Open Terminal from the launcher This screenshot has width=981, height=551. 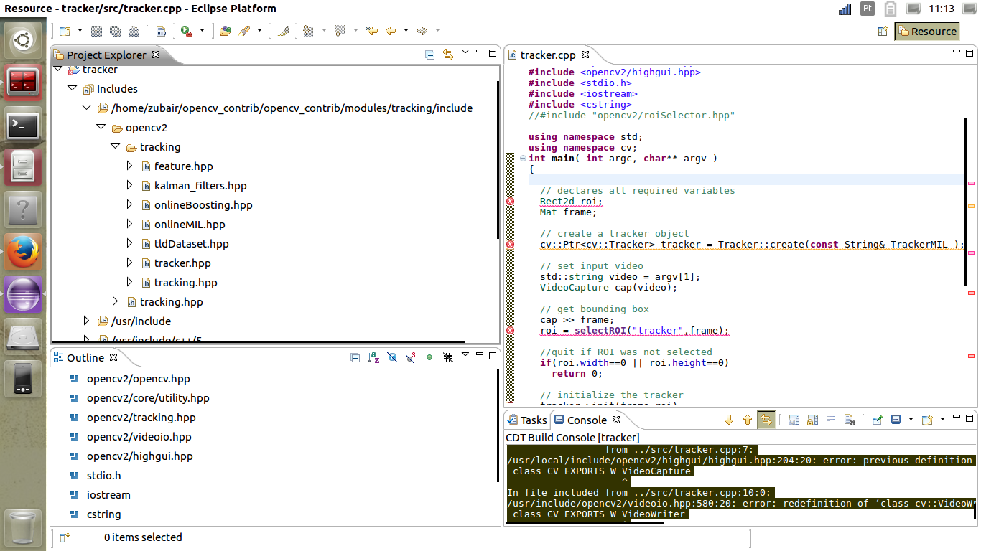[22, 126]
